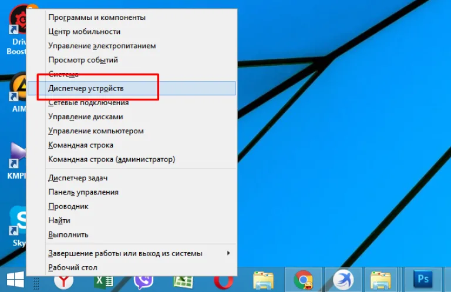This screenshot has width=451, height=292.
Task: Open Управление дисками
Action: [x=132, y=117]
